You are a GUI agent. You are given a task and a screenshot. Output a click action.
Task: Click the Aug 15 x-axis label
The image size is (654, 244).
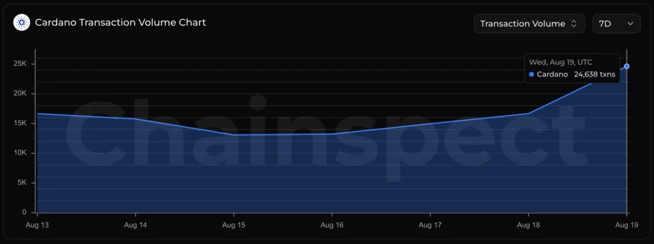(234, 225)
